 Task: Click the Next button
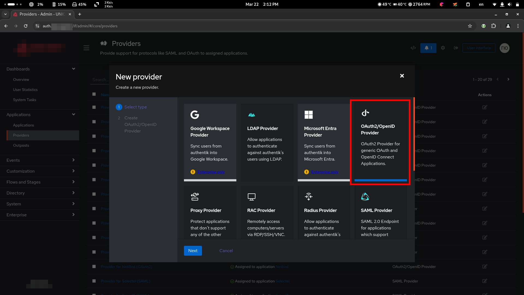[193, 251]
